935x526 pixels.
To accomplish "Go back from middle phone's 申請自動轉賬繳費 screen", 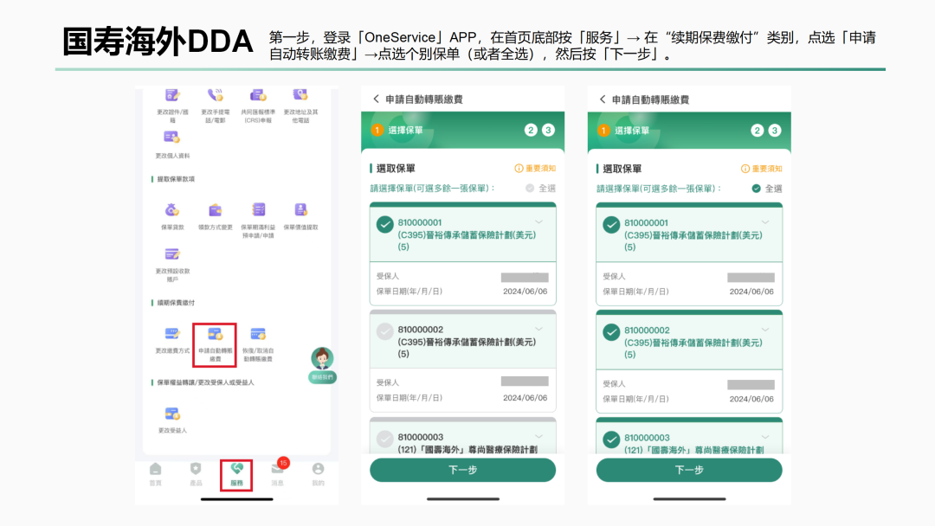I will [376, 99].
